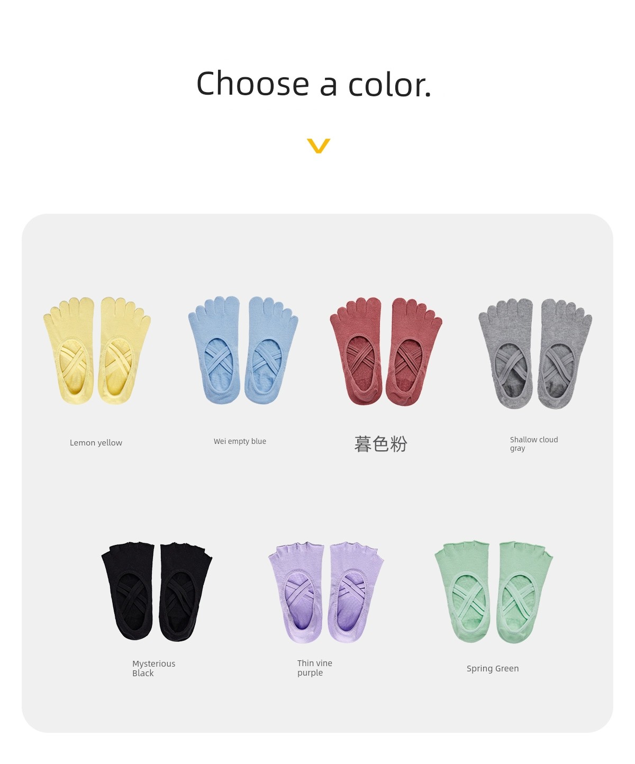Select the black open-toe socks image
The width and height of the screenshot is (635, 764).
[157, 591]
